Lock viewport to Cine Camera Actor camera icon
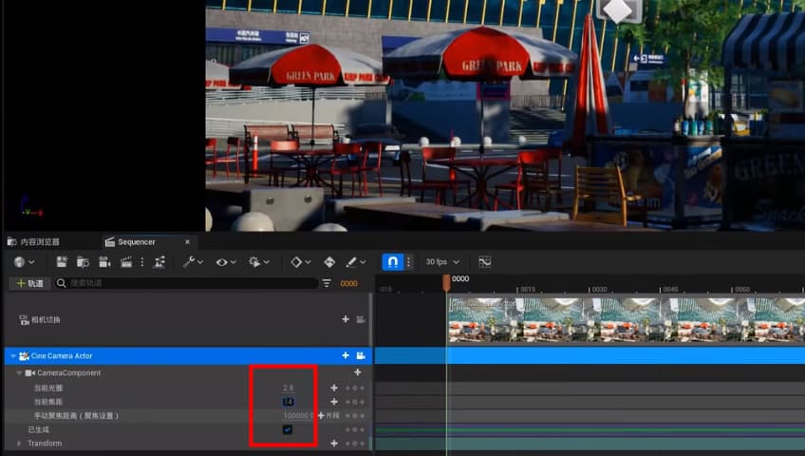Screen dimensions: 805x456 pyautogui.click(x=361, y=355)
